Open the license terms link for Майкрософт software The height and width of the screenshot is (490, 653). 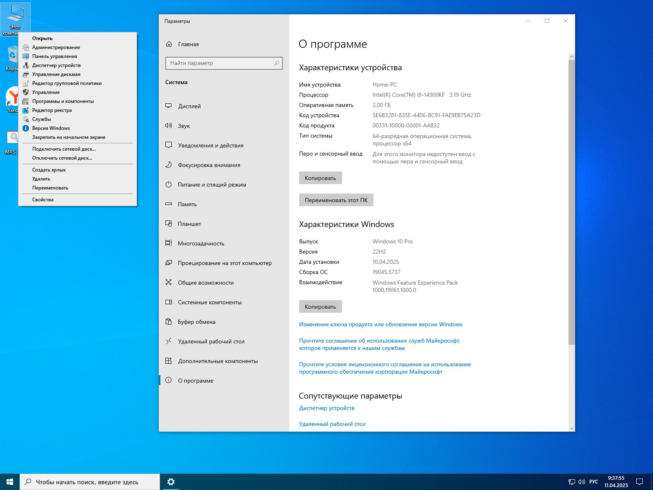[385, 368]
